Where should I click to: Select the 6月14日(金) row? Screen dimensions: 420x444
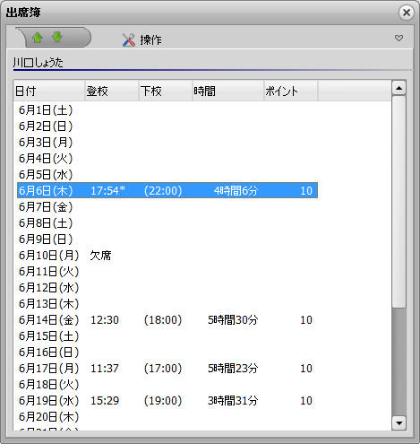tap(167, 320)
